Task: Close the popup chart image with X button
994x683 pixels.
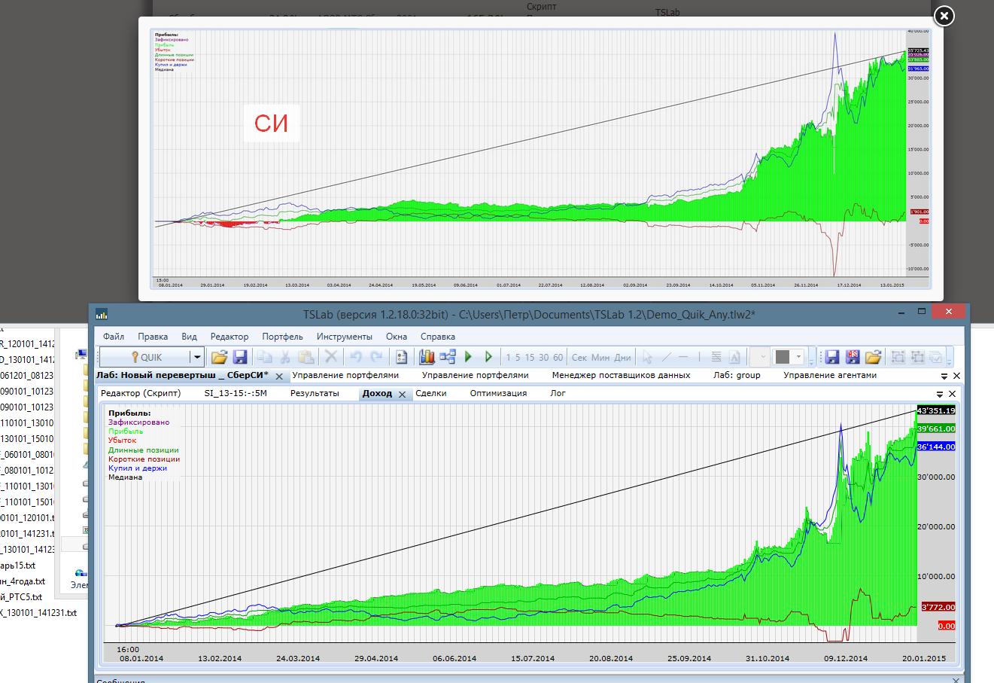Action: coord(944,16)
